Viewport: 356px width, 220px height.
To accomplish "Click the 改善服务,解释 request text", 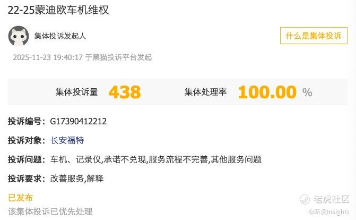I will [77, 179].
